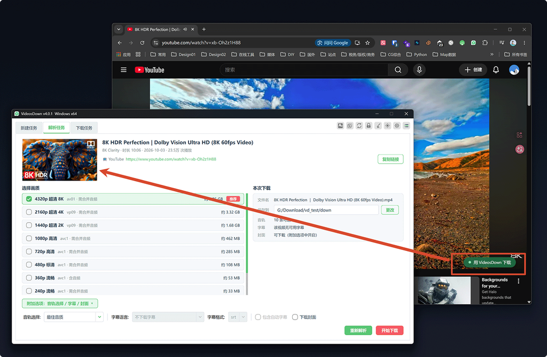This screenshot has width=547, height=357.
Task: Open the YouTube account avatar
Action: (514, 70)
